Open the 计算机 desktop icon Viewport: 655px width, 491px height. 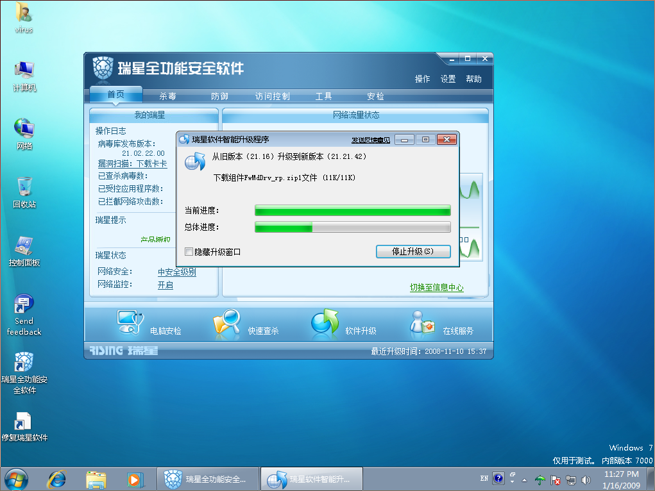[24, 76]
